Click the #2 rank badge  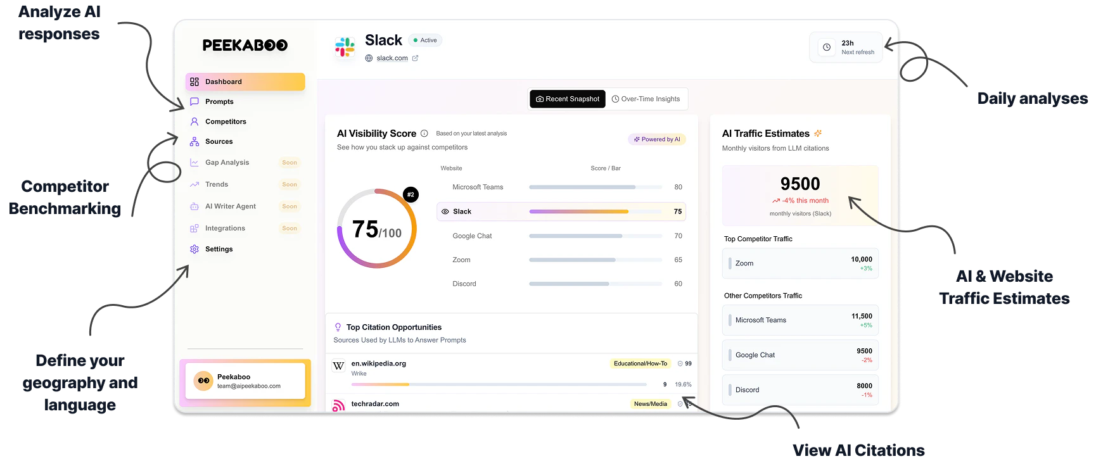[411, 194]
